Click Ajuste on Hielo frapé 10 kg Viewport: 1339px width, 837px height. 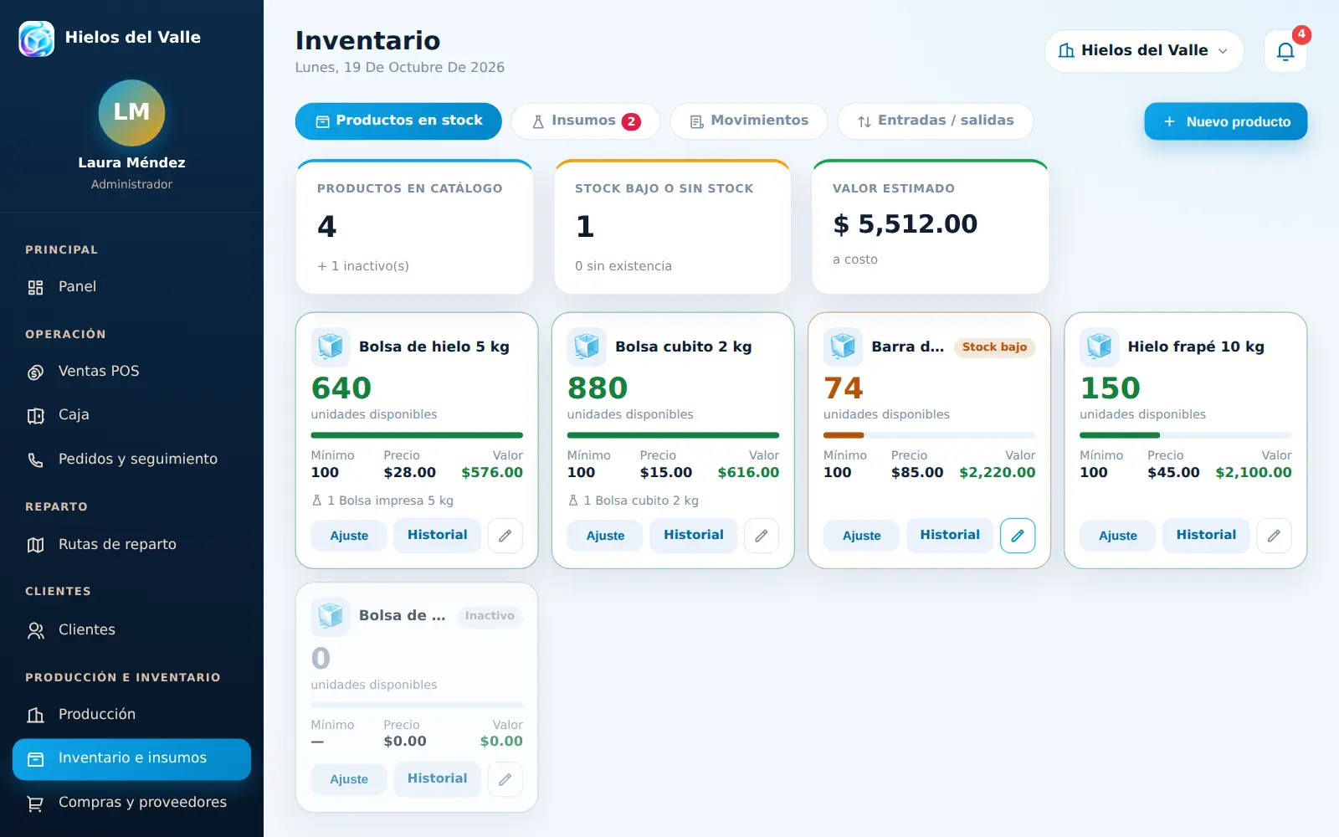pyautogui.click(x=1118, y=536)
